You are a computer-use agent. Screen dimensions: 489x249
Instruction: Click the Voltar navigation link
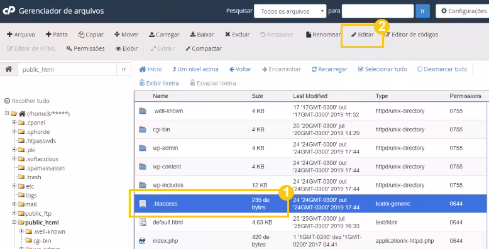click(240, 69)
